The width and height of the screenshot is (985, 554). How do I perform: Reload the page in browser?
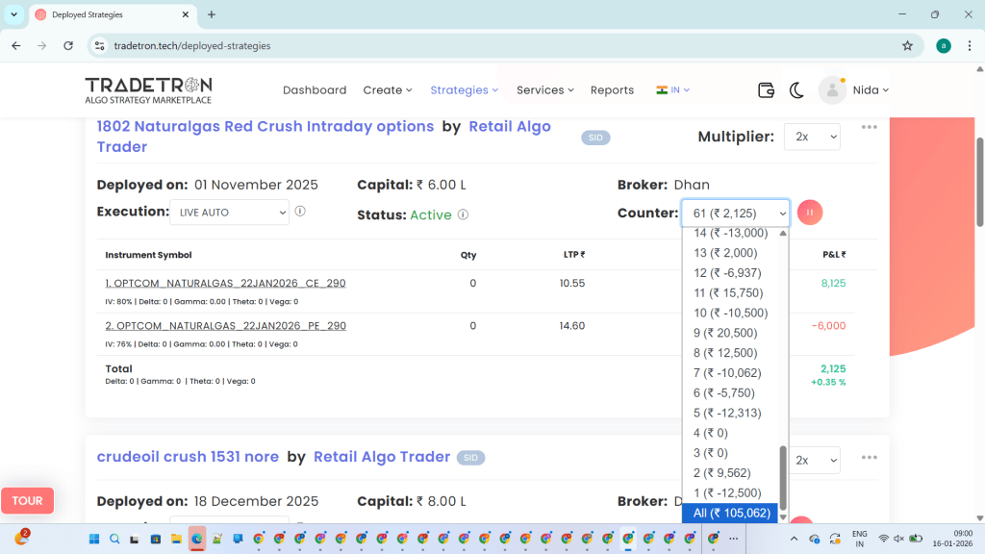coord(68,45)
